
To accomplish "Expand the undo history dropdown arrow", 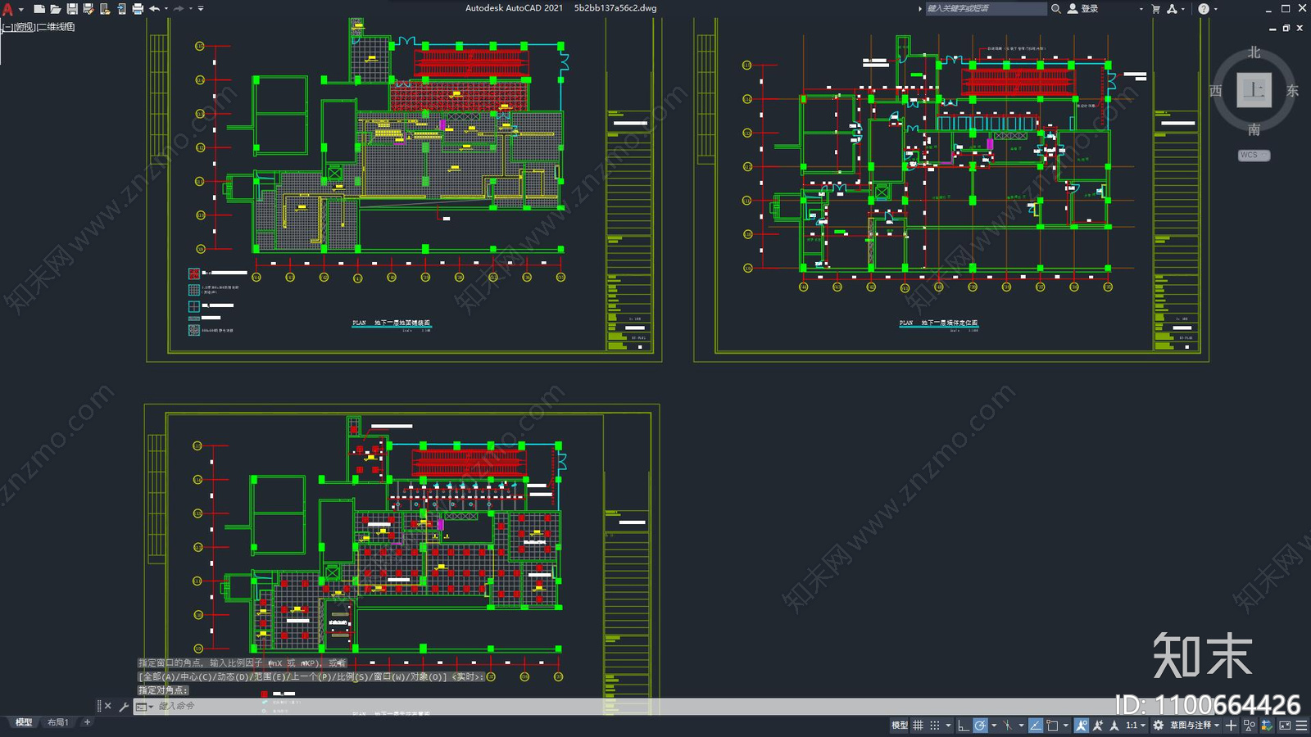I will coord(166,9).
